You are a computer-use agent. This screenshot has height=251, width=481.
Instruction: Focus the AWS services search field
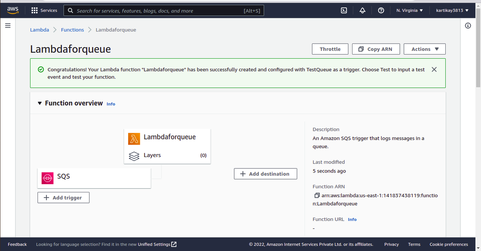pos(164,11)
